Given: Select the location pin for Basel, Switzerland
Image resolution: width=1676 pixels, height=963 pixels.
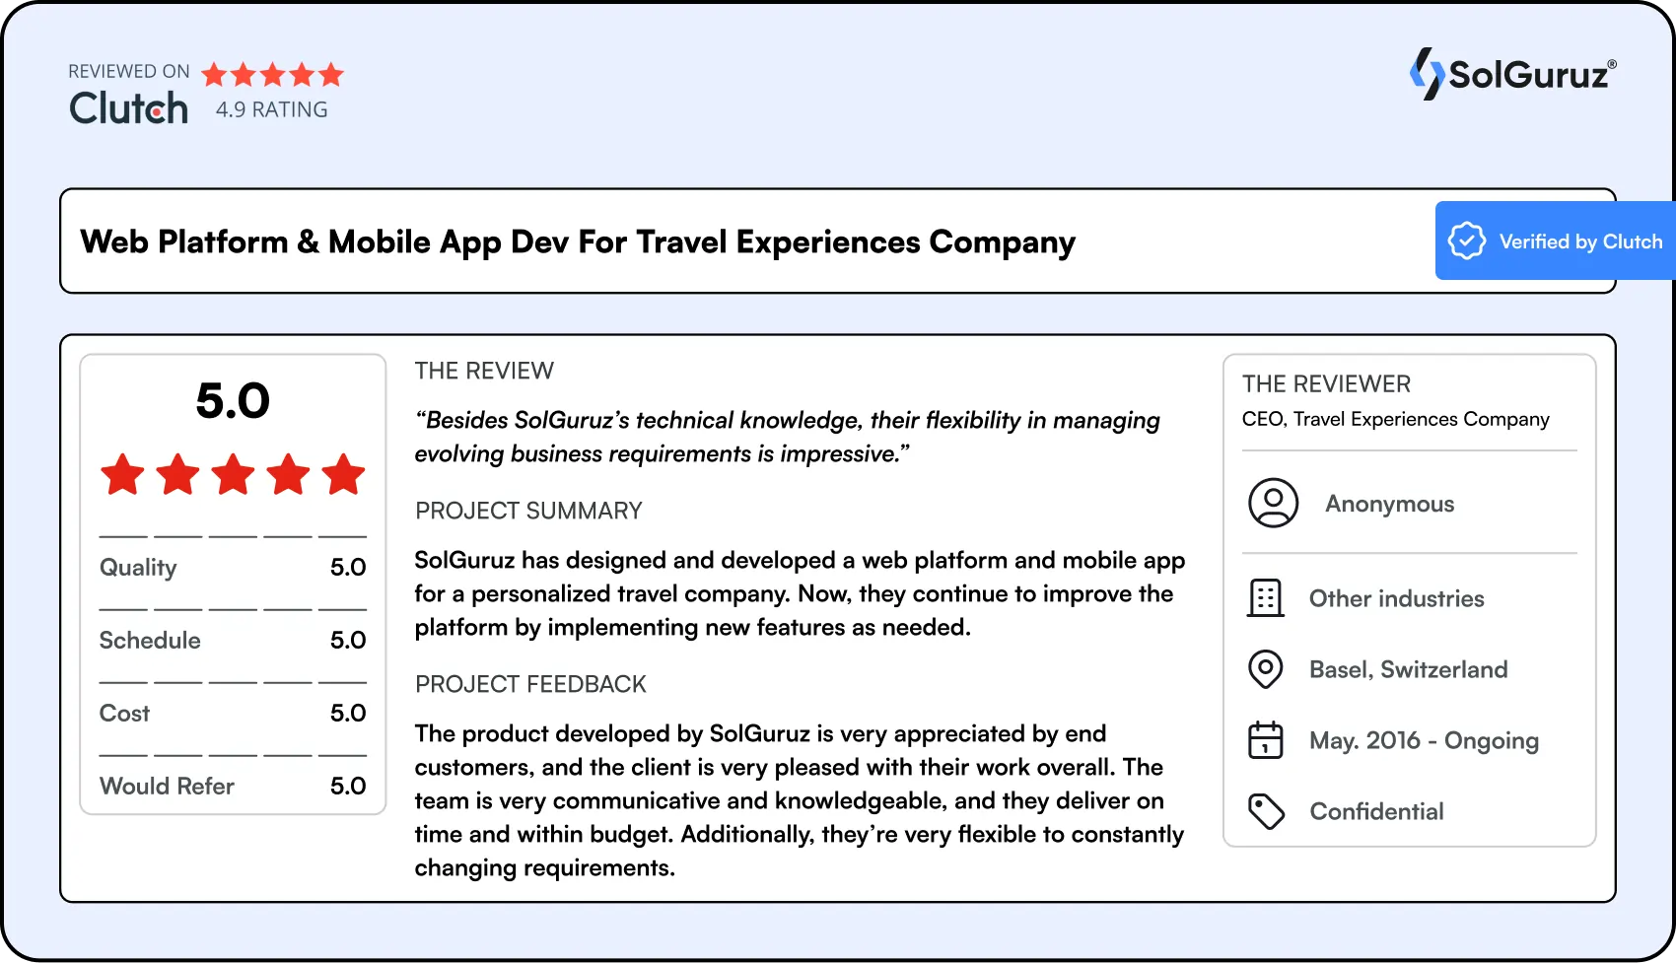Looking at the screenshot, I should tap(1266, 669).
